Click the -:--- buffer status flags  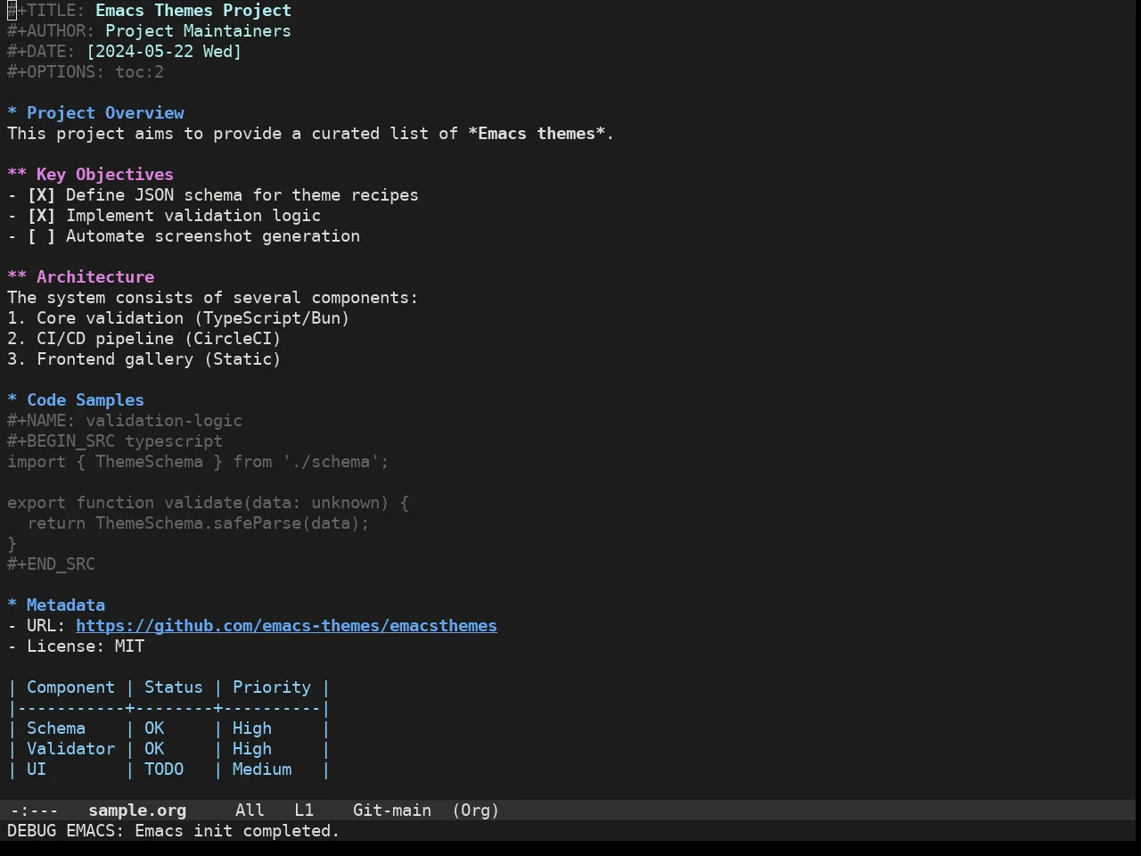tap(34, 811)
